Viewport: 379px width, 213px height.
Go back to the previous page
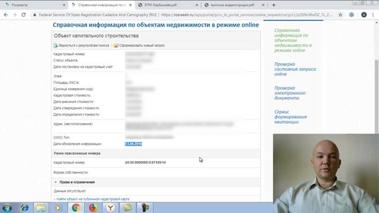tap(6, 15)
